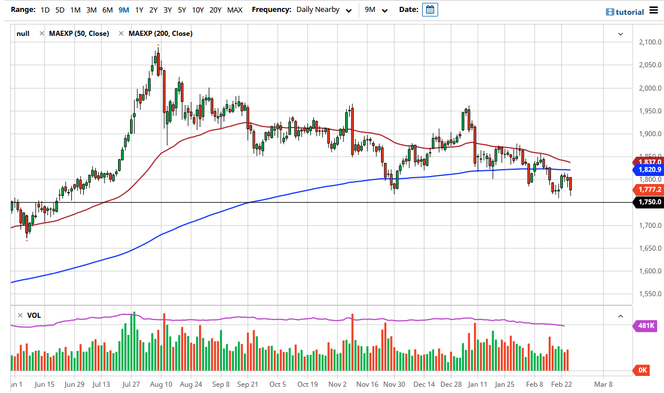664x393 pixels.
Task: Open the Date calendar picker
Action: (x=430, y=9)
